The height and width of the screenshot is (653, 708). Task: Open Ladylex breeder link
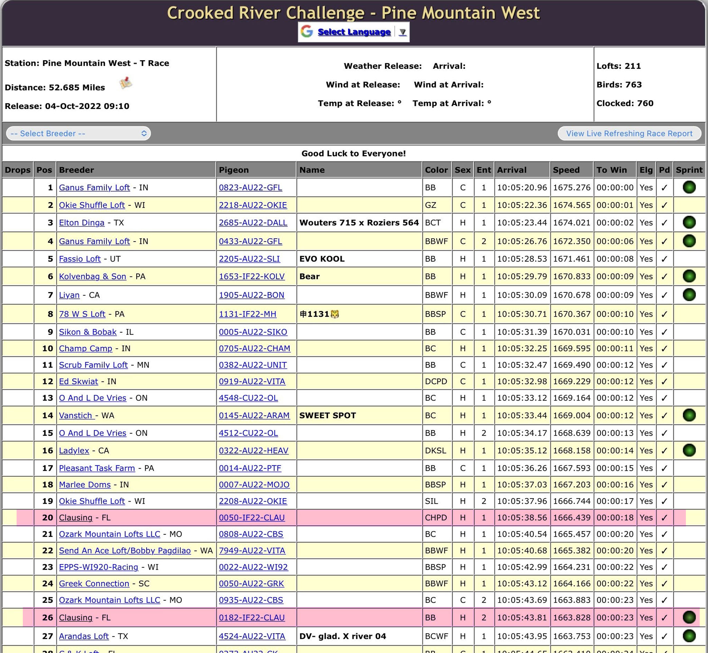point(74,451)
